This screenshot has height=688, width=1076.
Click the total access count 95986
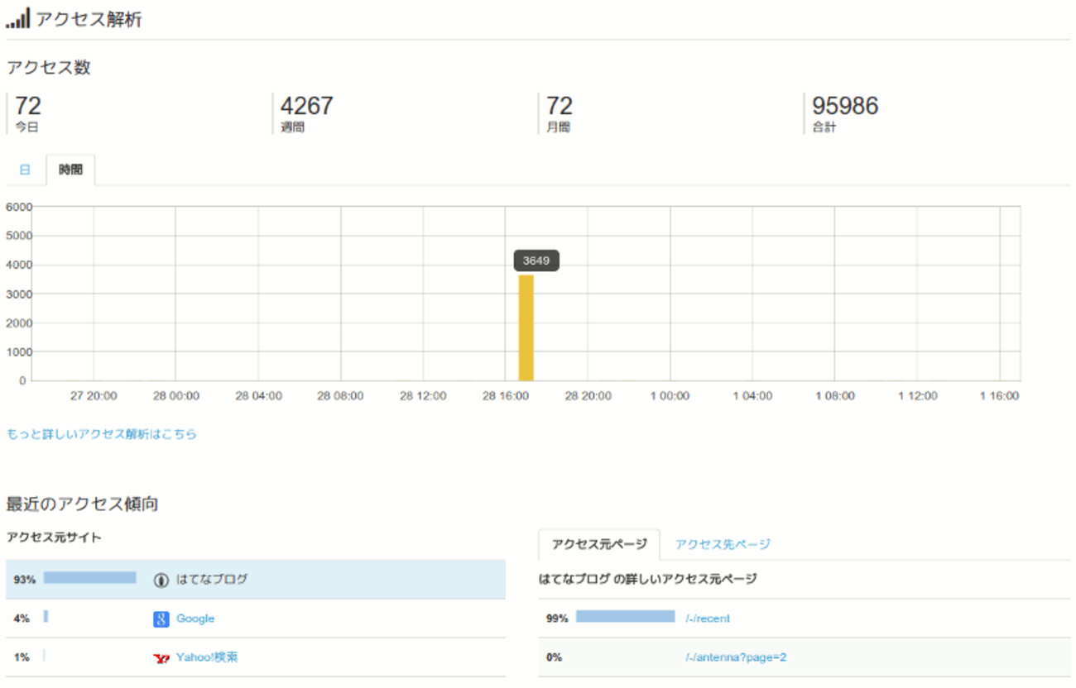tap(844, 106)
